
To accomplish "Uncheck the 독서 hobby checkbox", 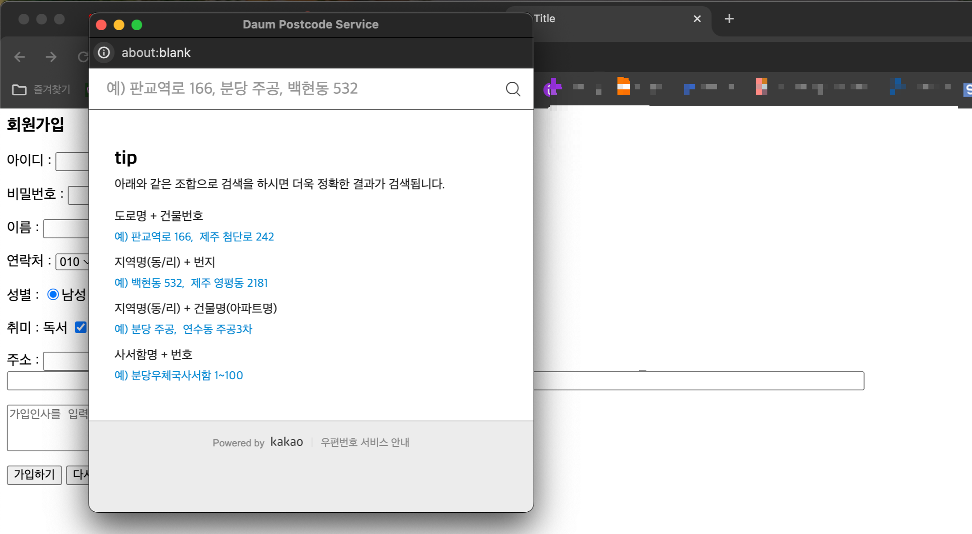I will coord(81,327).
